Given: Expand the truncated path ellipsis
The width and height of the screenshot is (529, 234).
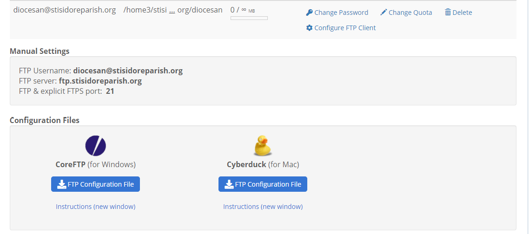Looking at the screenshot, I should [x=172, y=10].
